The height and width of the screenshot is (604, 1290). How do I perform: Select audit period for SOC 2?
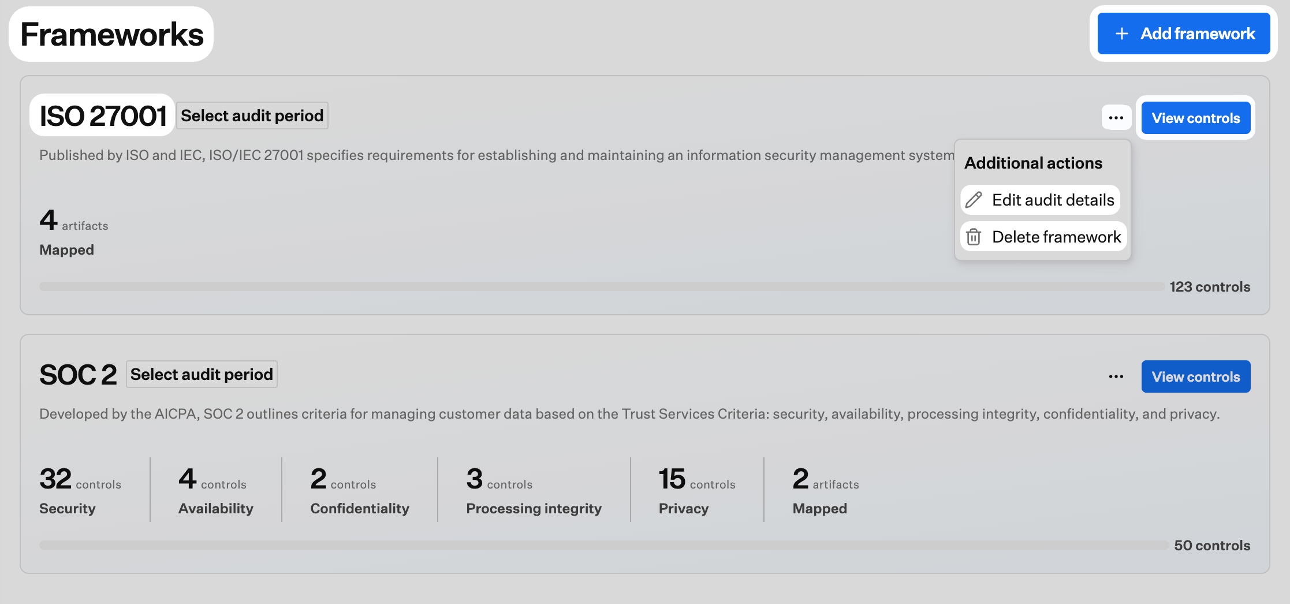(202, 374)
